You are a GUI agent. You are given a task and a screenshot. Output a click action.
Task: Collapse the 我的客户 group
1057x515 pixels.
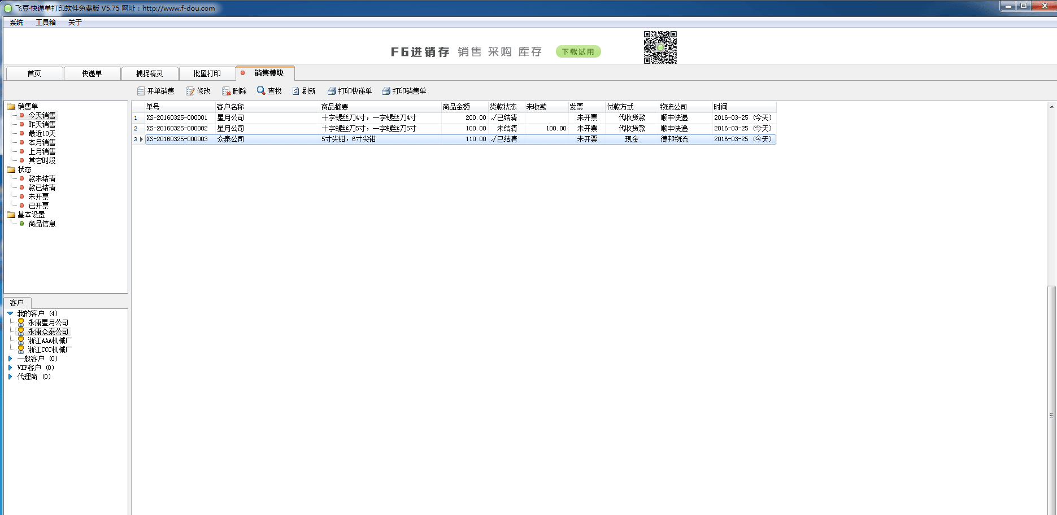pos(10,313)
